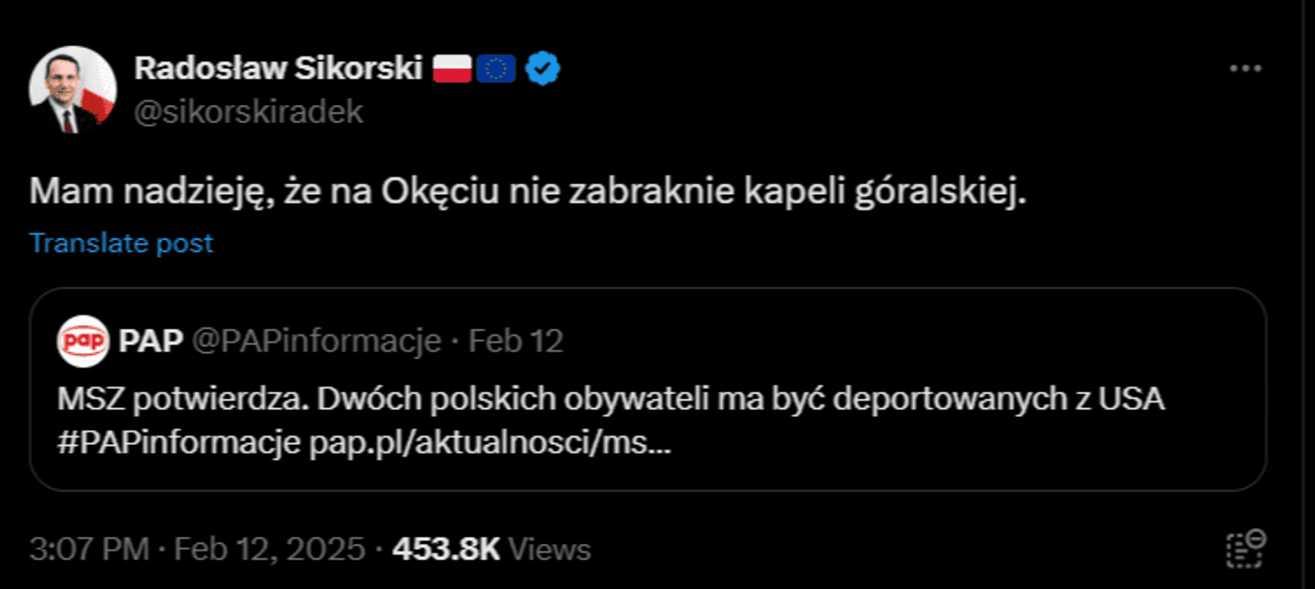Screen dimensions: 1315x589
Task: Open the #PAPinformacje hashtag
Action: (179, 442)
